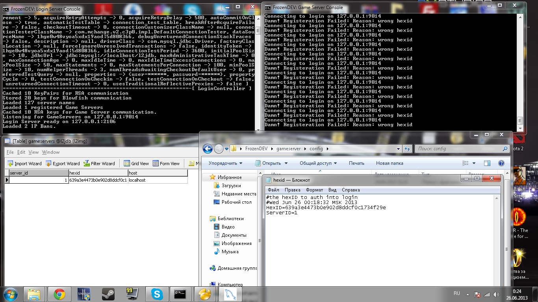The image size is (538, 302).
Task: Select Видео library in navigation pane
Action: (x=228, y=227)
